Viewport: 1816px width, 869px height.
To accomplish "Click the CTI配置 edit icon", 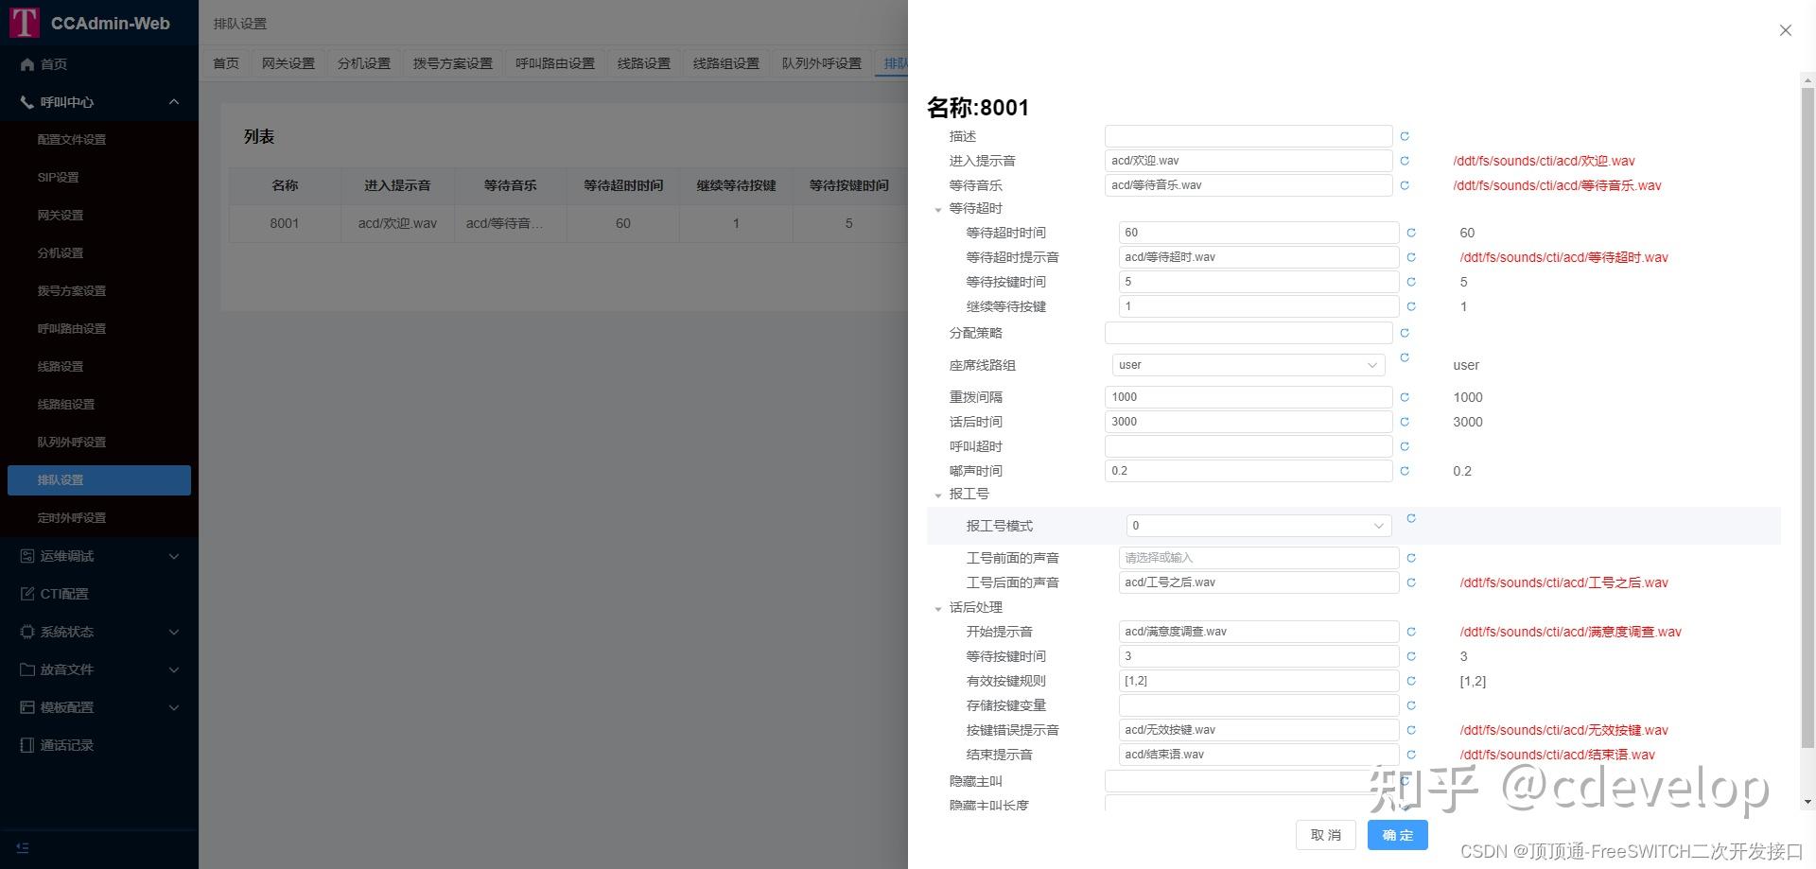I will coord(26,594).
